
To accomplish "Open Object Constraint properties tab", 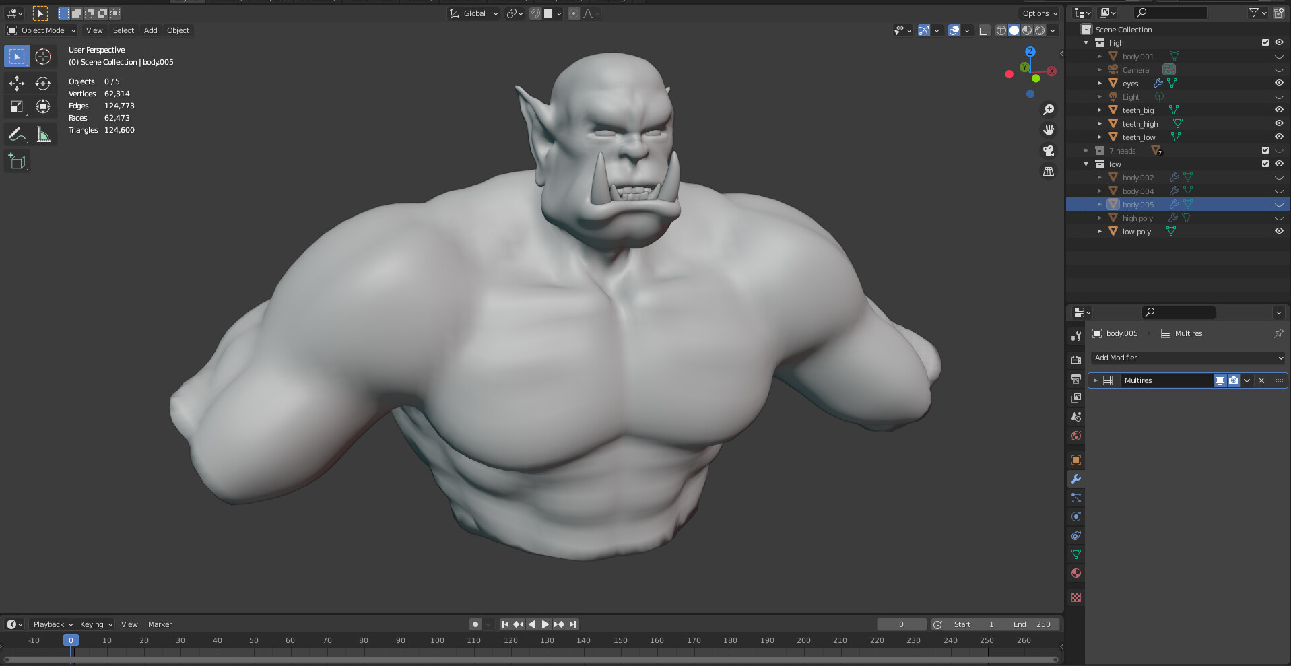I will tap(1076, 535).
